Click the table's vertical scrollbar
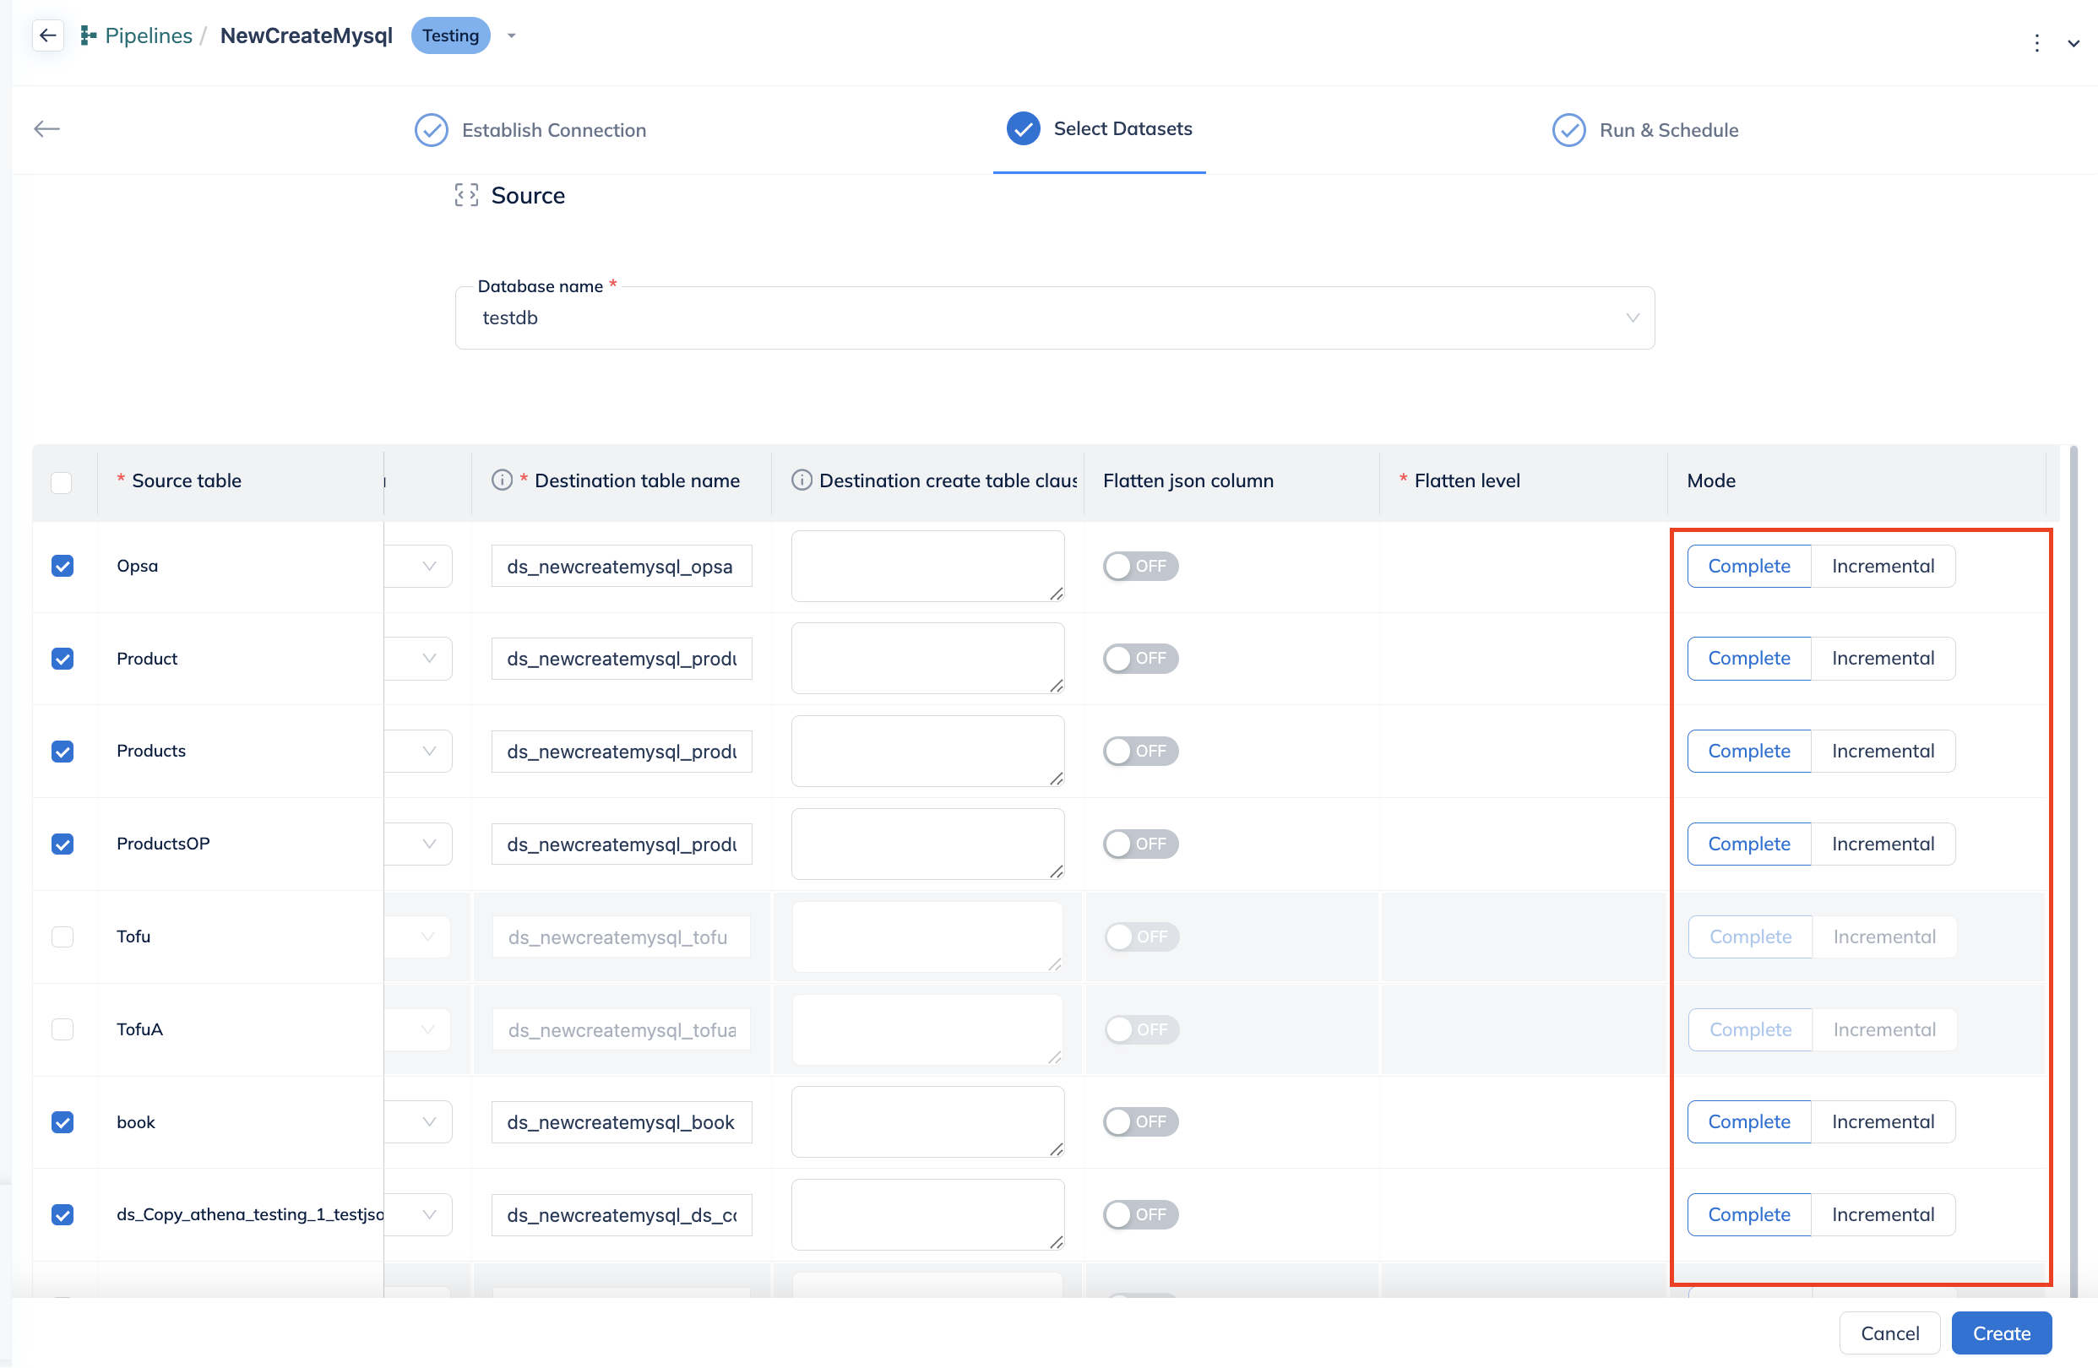 (2074, 872)
